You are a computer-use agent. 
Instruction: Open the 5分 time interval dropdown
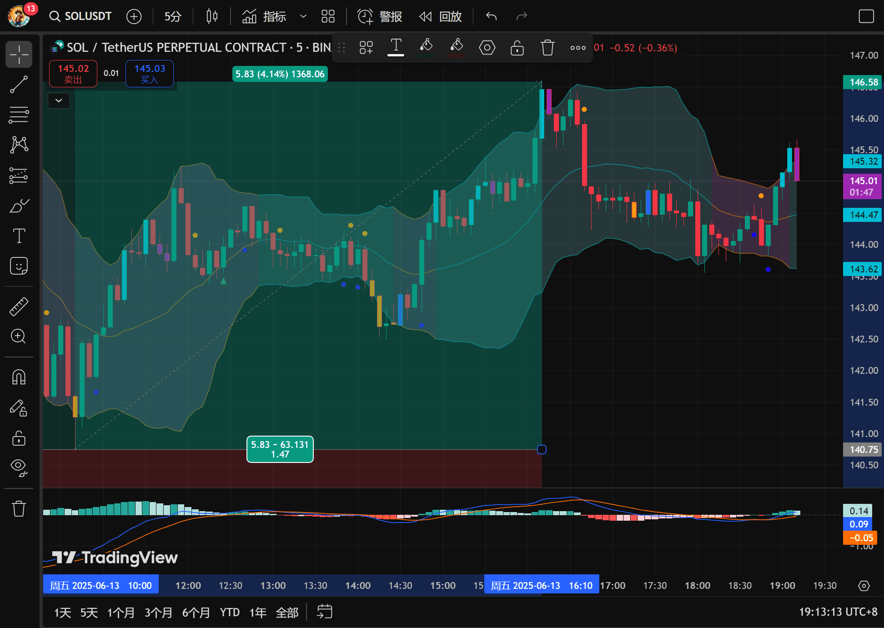pos(173,16)
